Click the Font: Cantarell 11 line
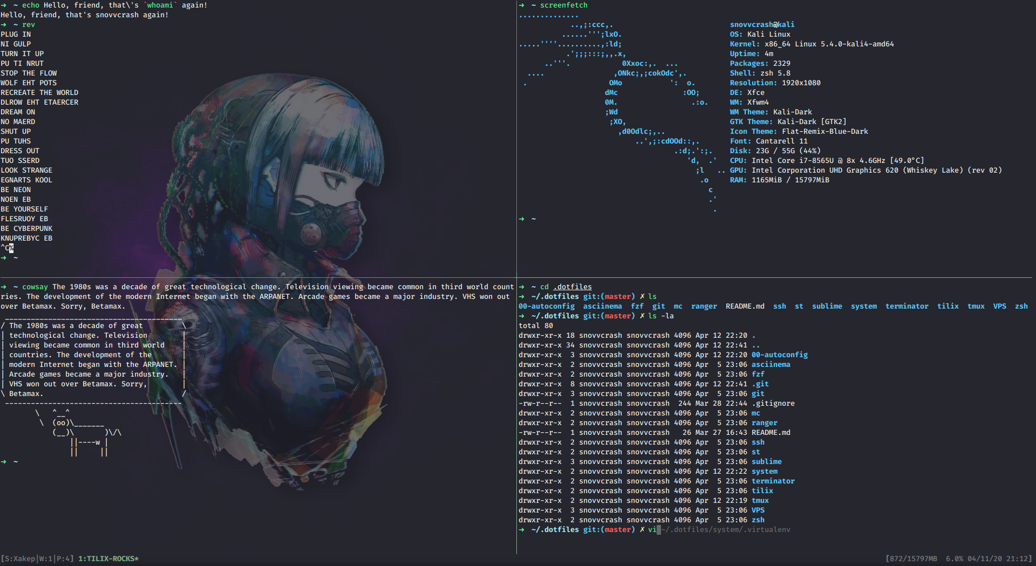Image resolution: width=1036 pixels, height=566 pixels. pos(768,141)
